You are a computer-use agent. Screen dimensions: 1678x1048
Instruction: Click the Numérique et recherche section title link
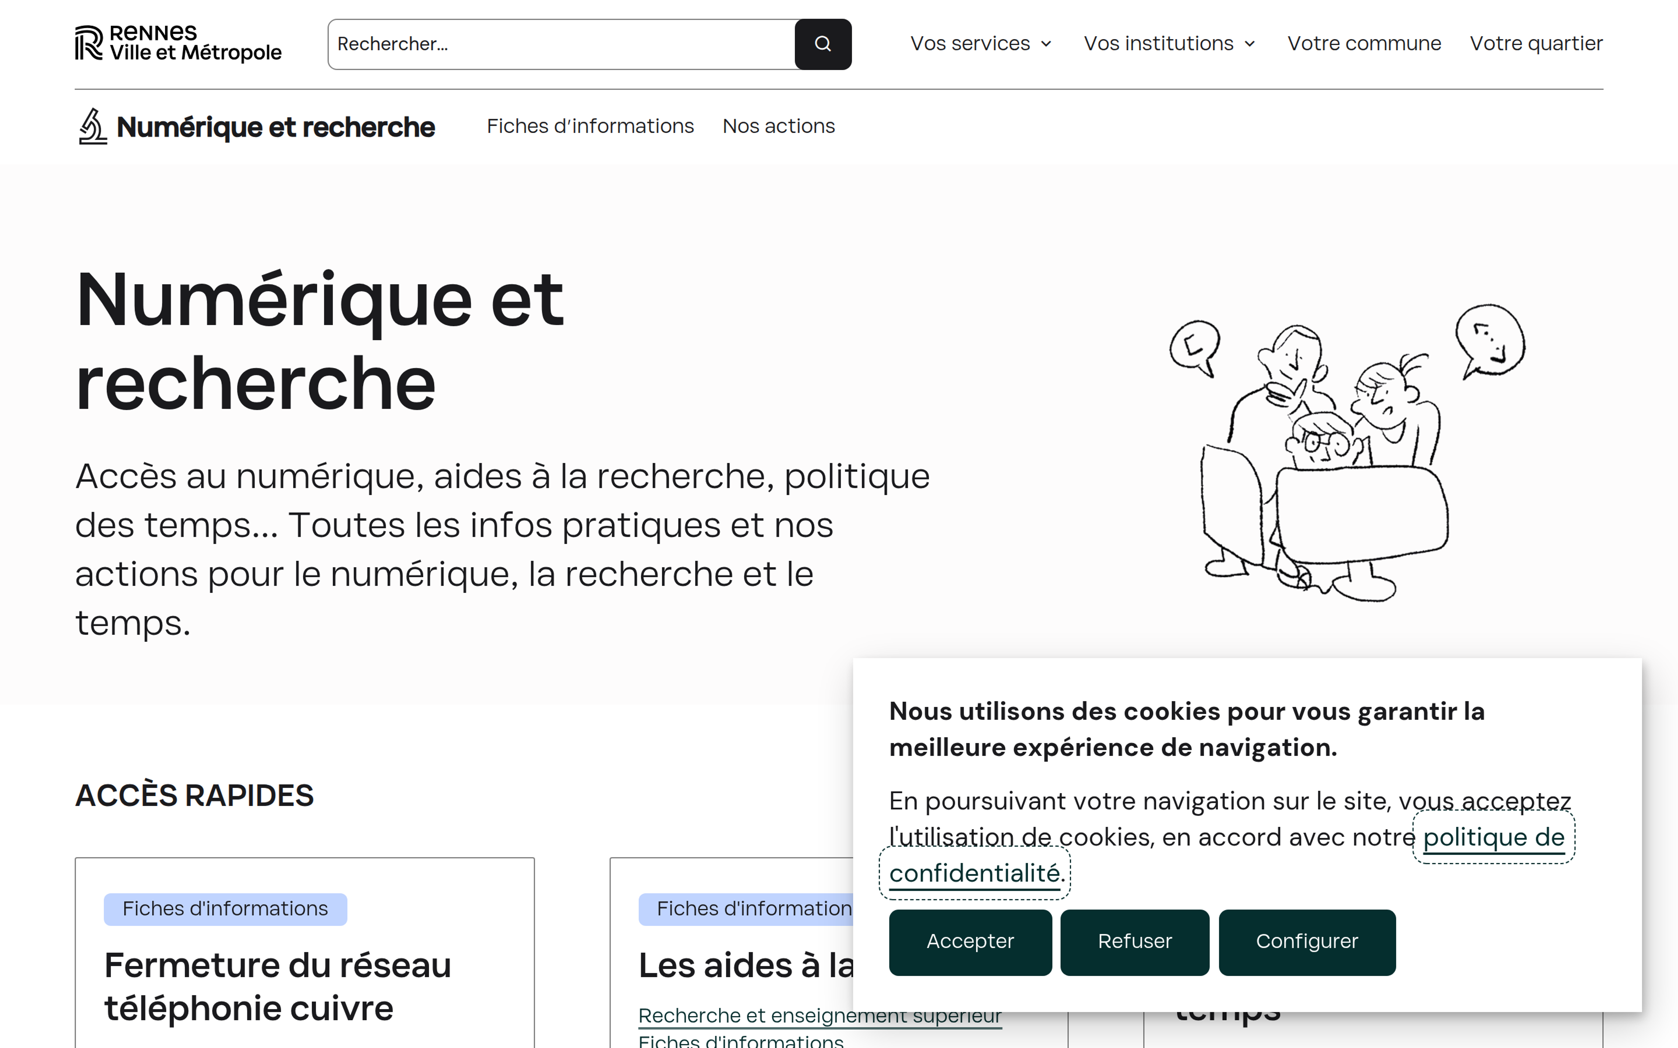tap(275, 127)
